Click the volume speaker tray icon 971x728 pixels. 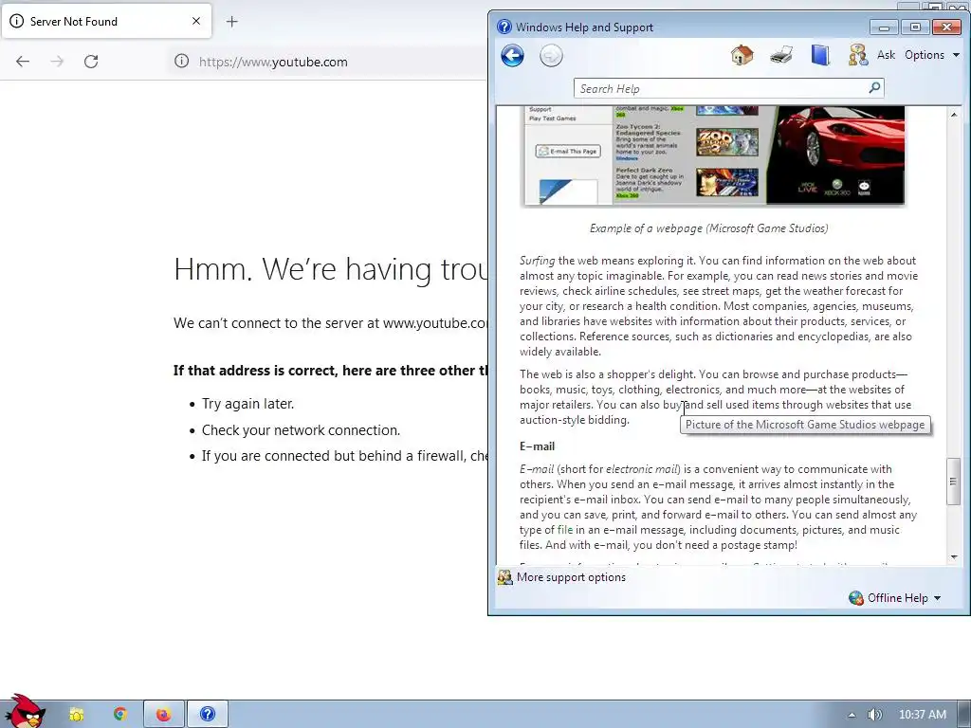[874, 715]
